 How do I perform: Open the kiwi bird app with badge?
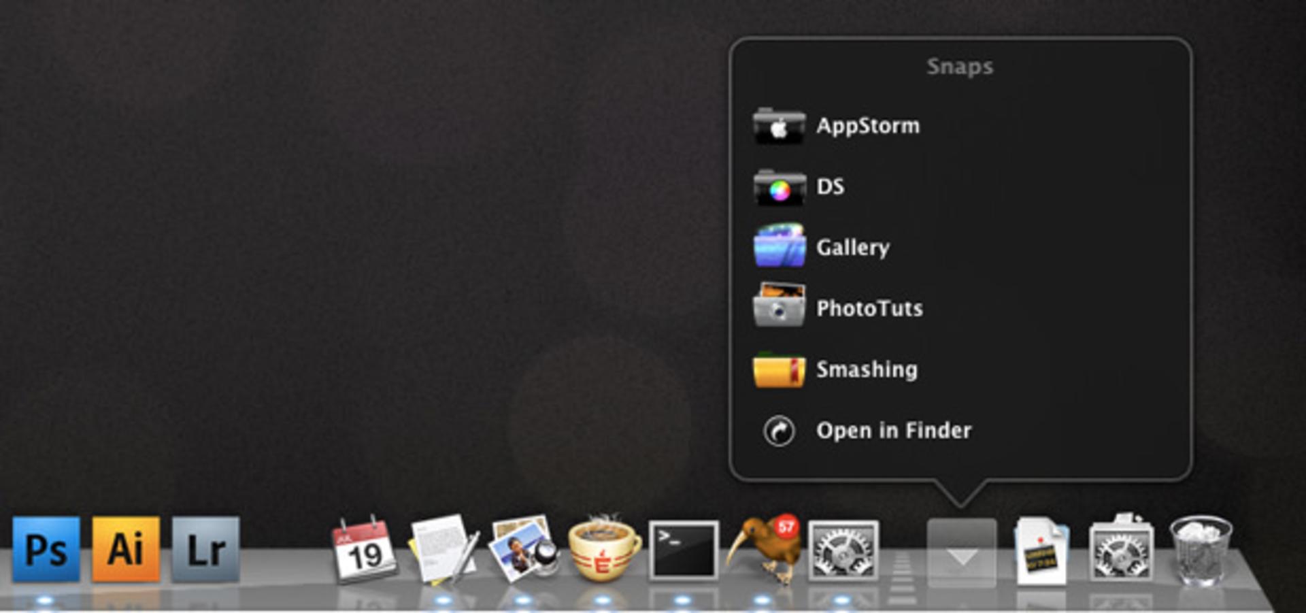coord(763,549)
